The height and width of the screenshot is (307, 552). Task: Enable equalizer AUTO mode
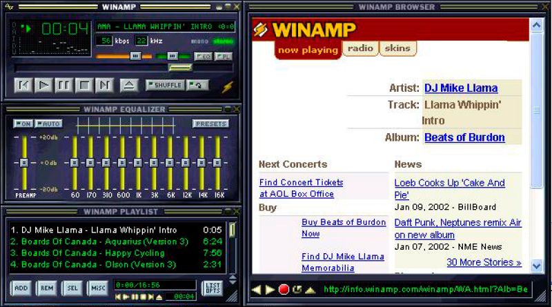[48, 123]
